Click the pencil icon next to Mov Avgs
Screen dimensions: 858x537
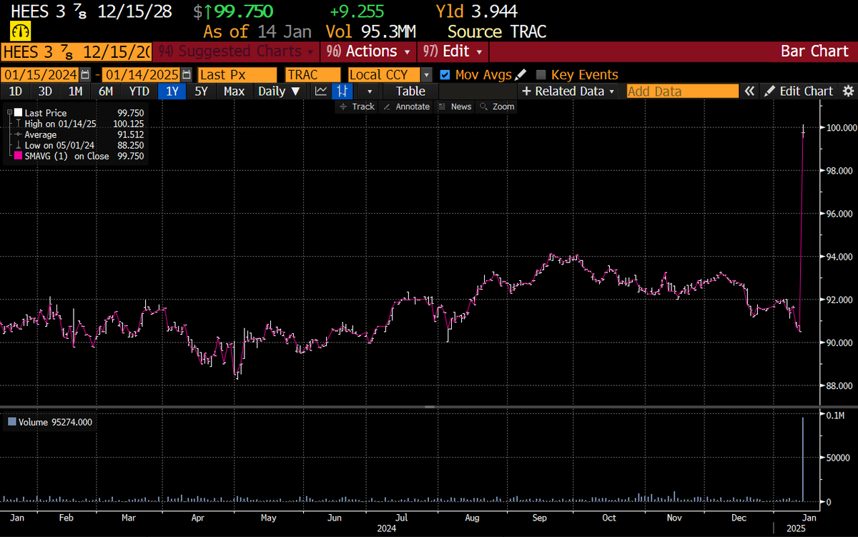(x=521, y=74)
